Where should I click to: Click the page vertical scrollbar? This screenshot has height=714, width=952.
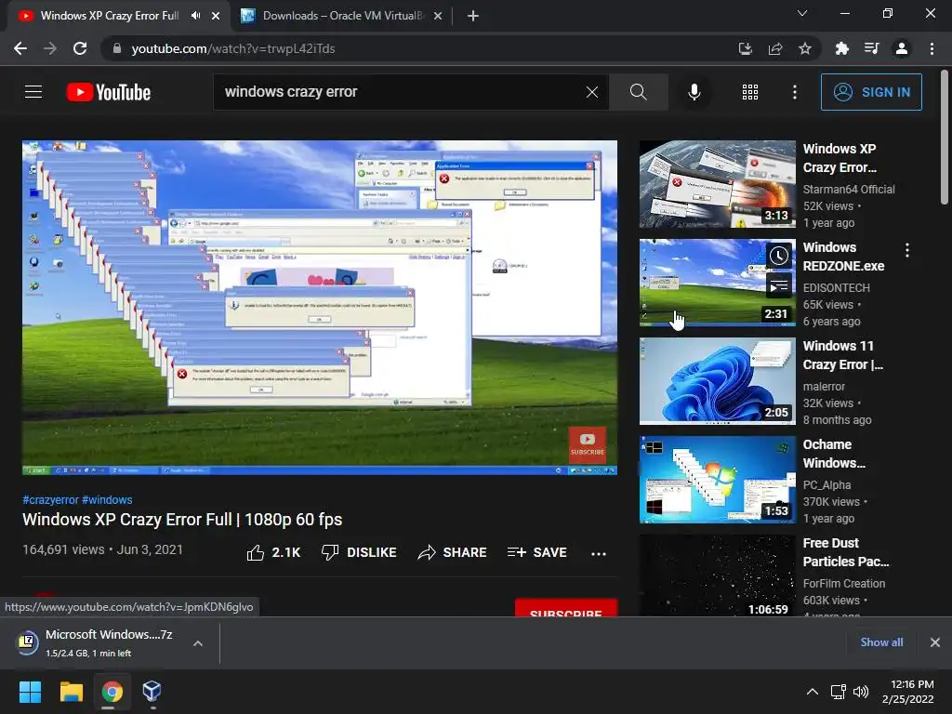point(945,138)
